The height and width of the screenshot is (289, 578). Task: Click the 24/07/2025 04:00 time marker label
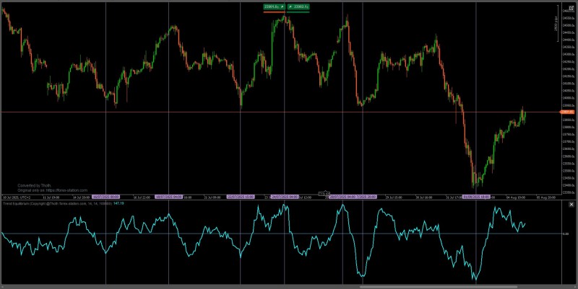point(284,197)
